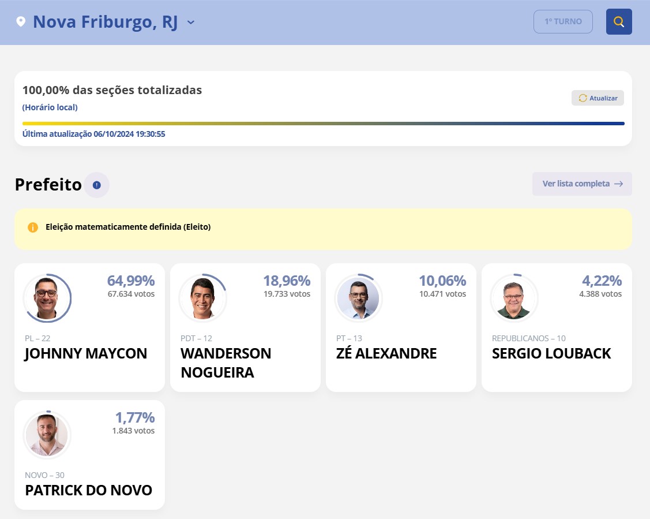The image size is (650, 519).
Task: Click Sergio Louback's candidate photo
Action: coord(514,298)
